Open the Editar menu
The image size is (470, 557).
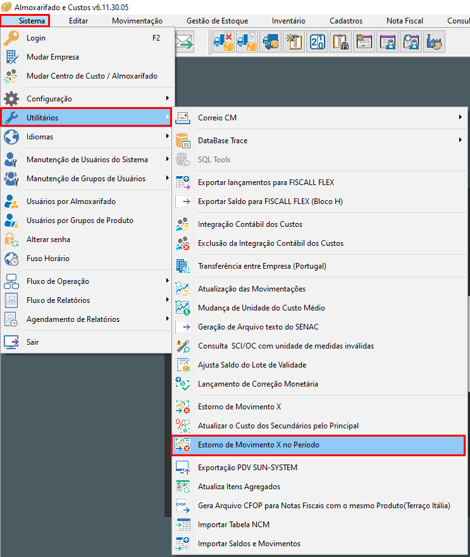point(78,21)
